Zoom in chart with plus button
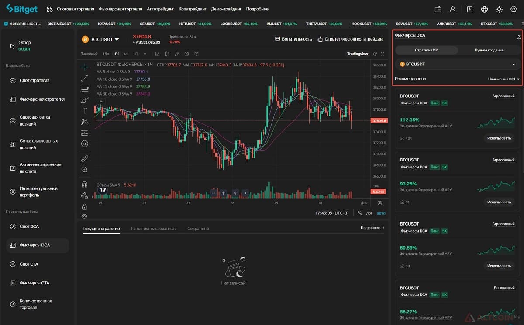524x325 pixels. 223,192
